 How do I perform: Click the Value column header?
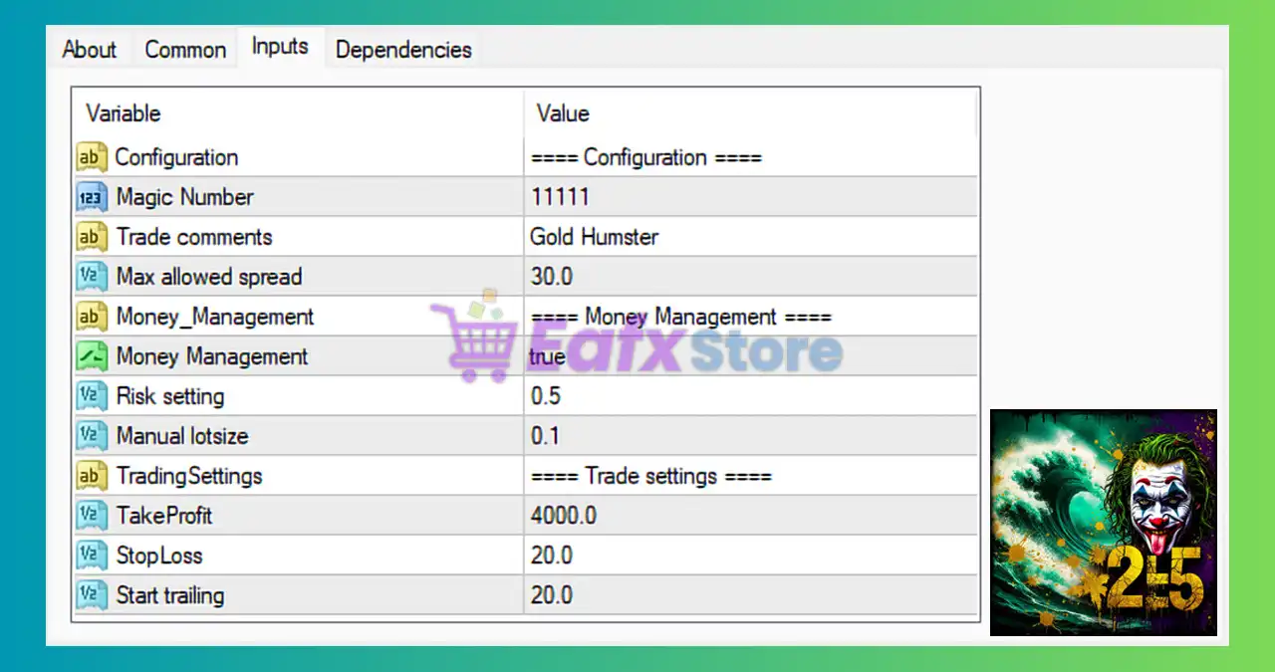click(x=563, y=113)
